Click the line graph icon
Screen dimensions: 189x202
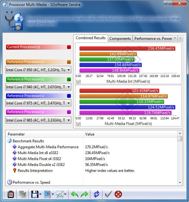click(60, 195)
